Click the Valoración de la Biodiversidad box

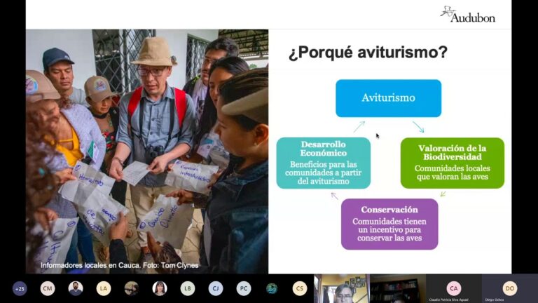coord(453,163)
